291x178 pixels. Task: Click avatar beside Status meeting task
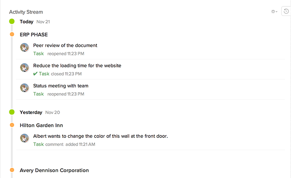24,88
